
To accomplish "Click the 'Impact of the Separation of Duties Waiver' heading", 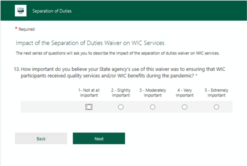I will pyautogui.click(x=90, y=42).
